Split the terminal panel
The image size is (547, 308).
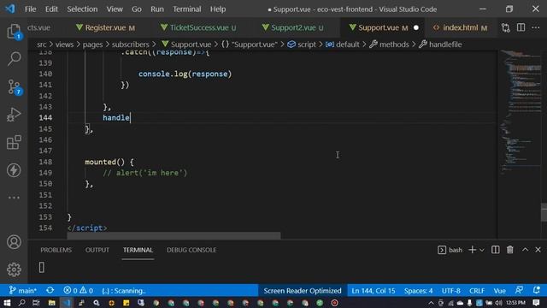495,250
